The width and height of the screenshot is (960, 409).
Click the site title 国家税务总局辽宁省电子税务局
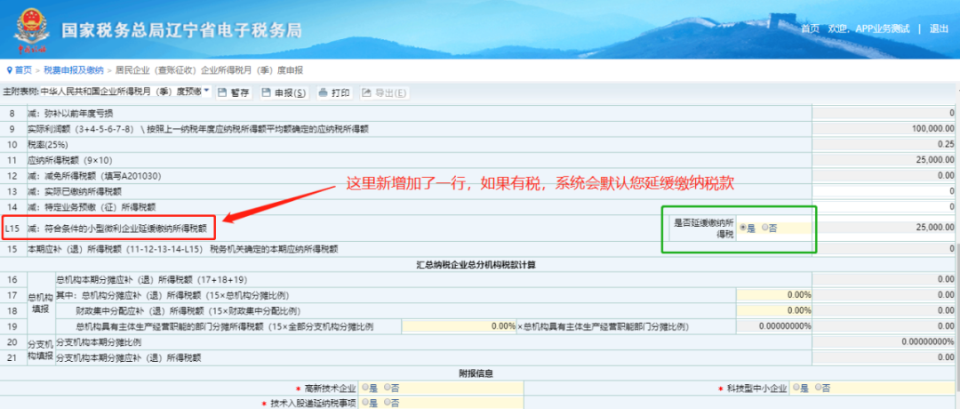click(x=181, y=30)
